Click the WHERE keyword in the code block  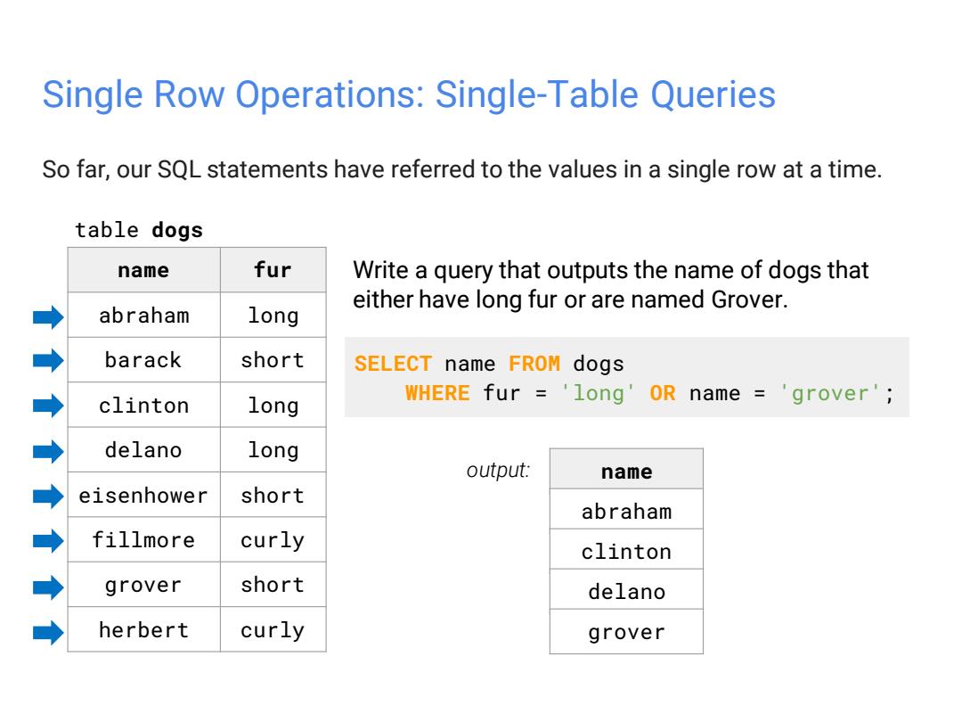click(437, 393)
